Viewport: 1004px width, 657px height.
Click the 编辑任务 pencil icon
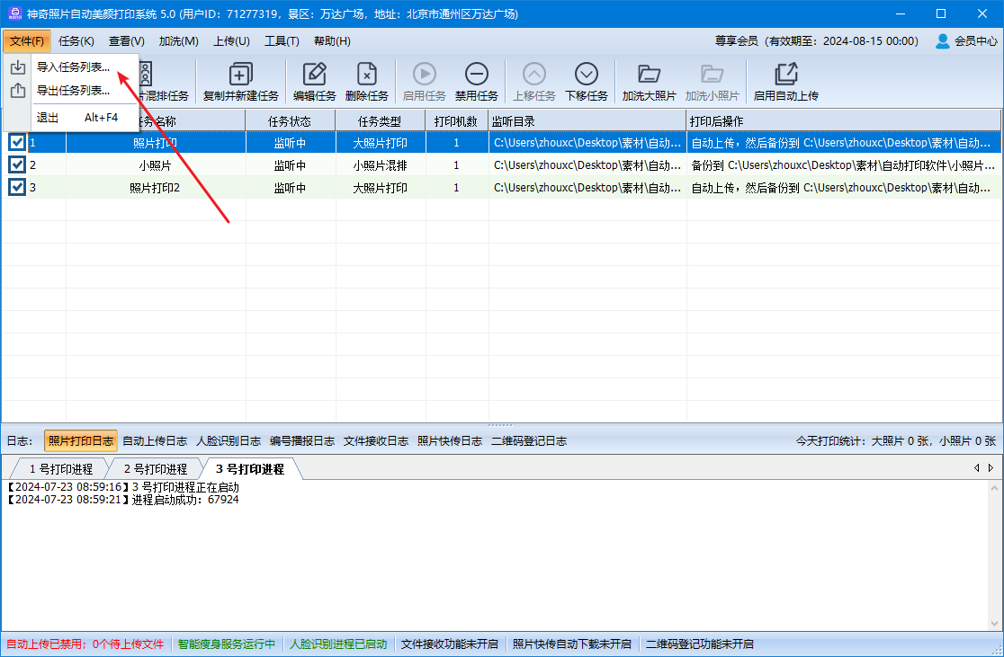pos(314,75)
